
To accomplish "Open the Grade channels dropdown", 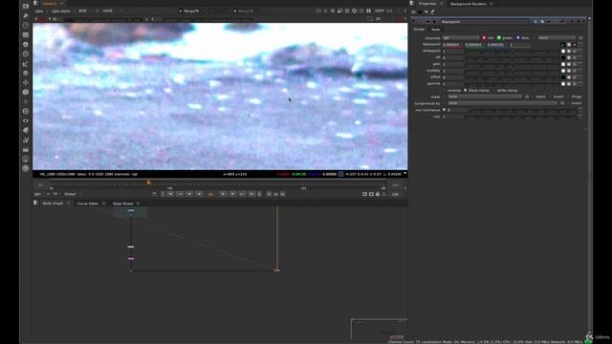I will click(461, 38).
